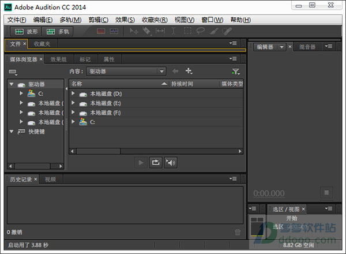This screenshot has width=346, height=254.
Task: Switch to the 波形 waveform editor
Action: tap(26, 32)
